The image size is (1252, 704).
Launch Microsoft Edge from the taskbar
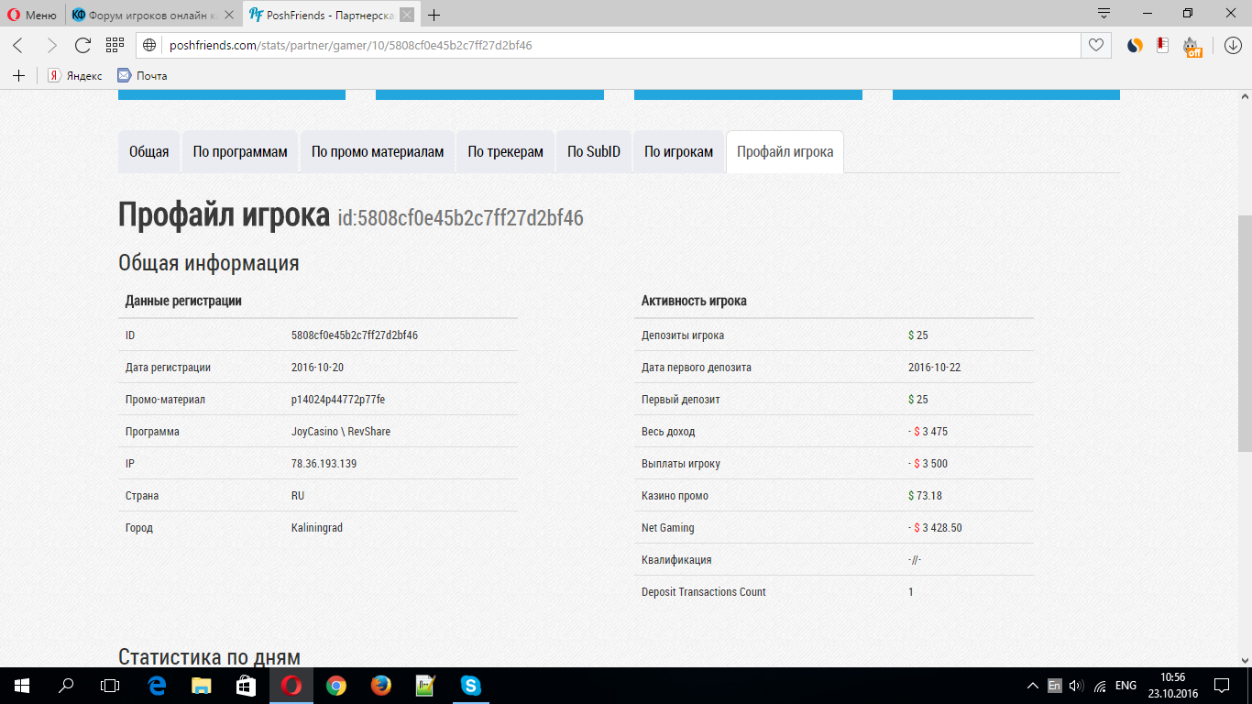[x=157, y=685]
